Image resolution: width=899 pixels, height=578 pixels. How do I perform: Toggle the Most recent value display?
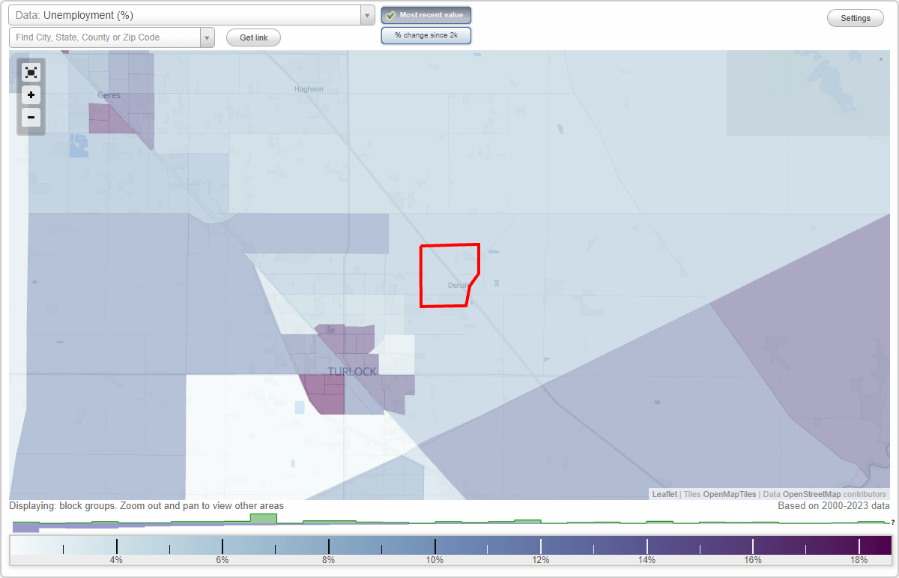[426, 14]
